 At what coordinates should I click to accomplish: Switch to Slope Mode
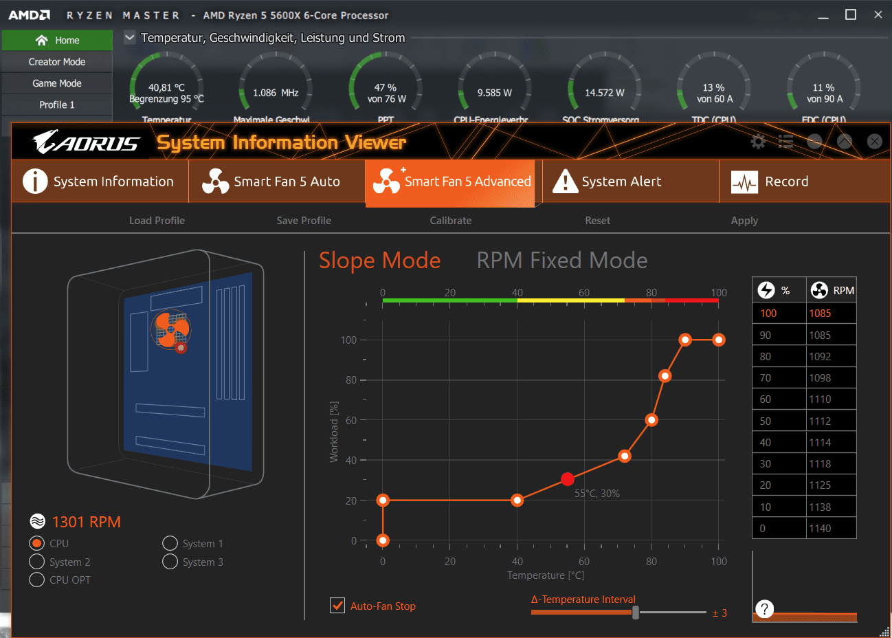379,260
